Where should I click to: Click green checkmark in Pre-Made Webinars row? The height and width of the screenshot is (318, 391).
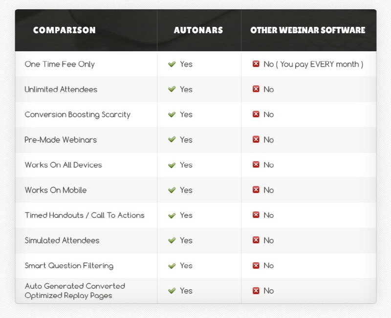[x=172, y=140]
